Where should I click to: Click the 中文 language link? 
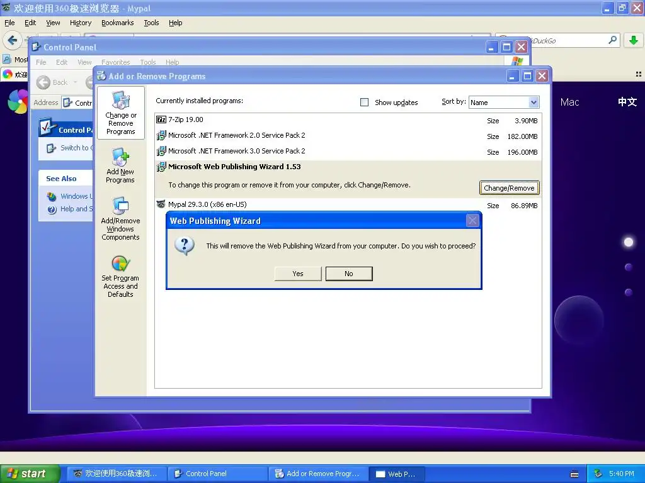coord(627,101)
